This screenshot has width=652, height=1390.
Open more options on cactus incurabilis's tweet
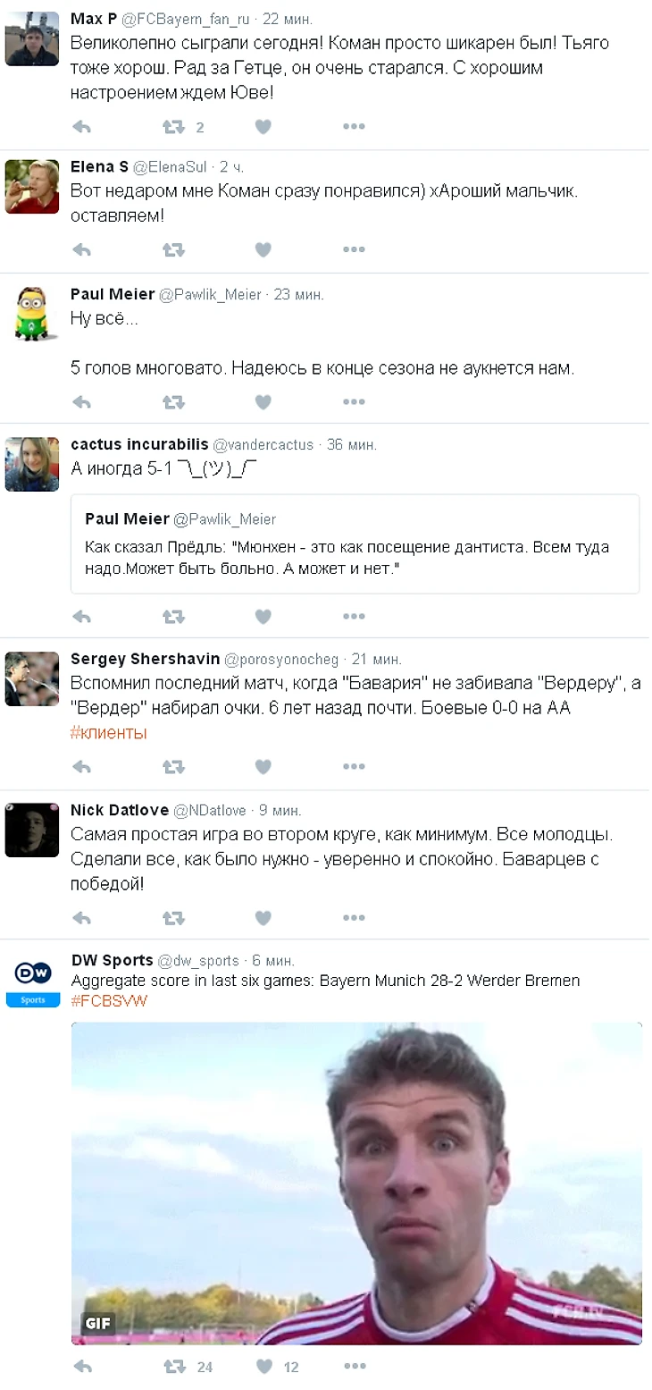coord(354,616)
